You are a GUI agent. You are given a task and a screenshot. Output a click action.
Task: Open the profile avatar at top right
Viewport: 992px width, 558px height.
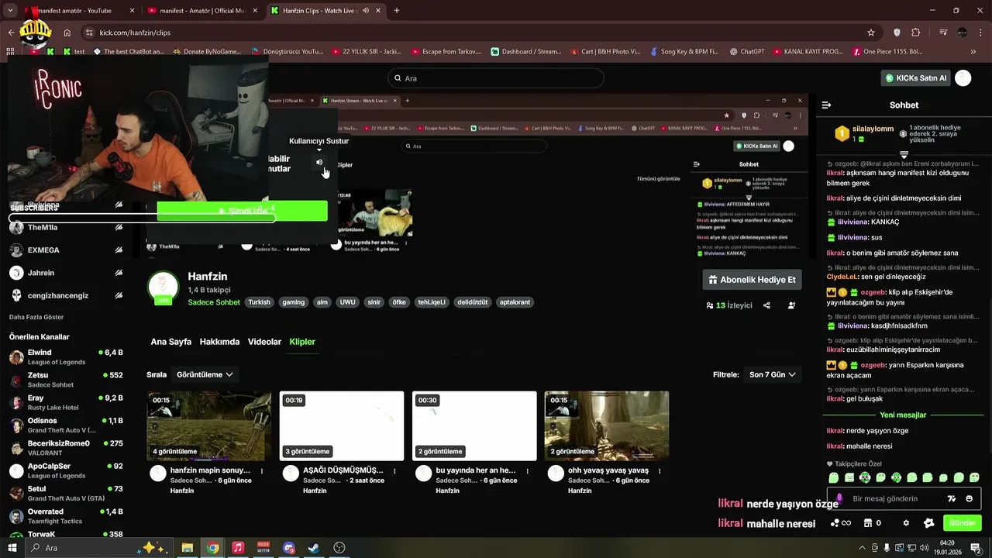[963, 78]
